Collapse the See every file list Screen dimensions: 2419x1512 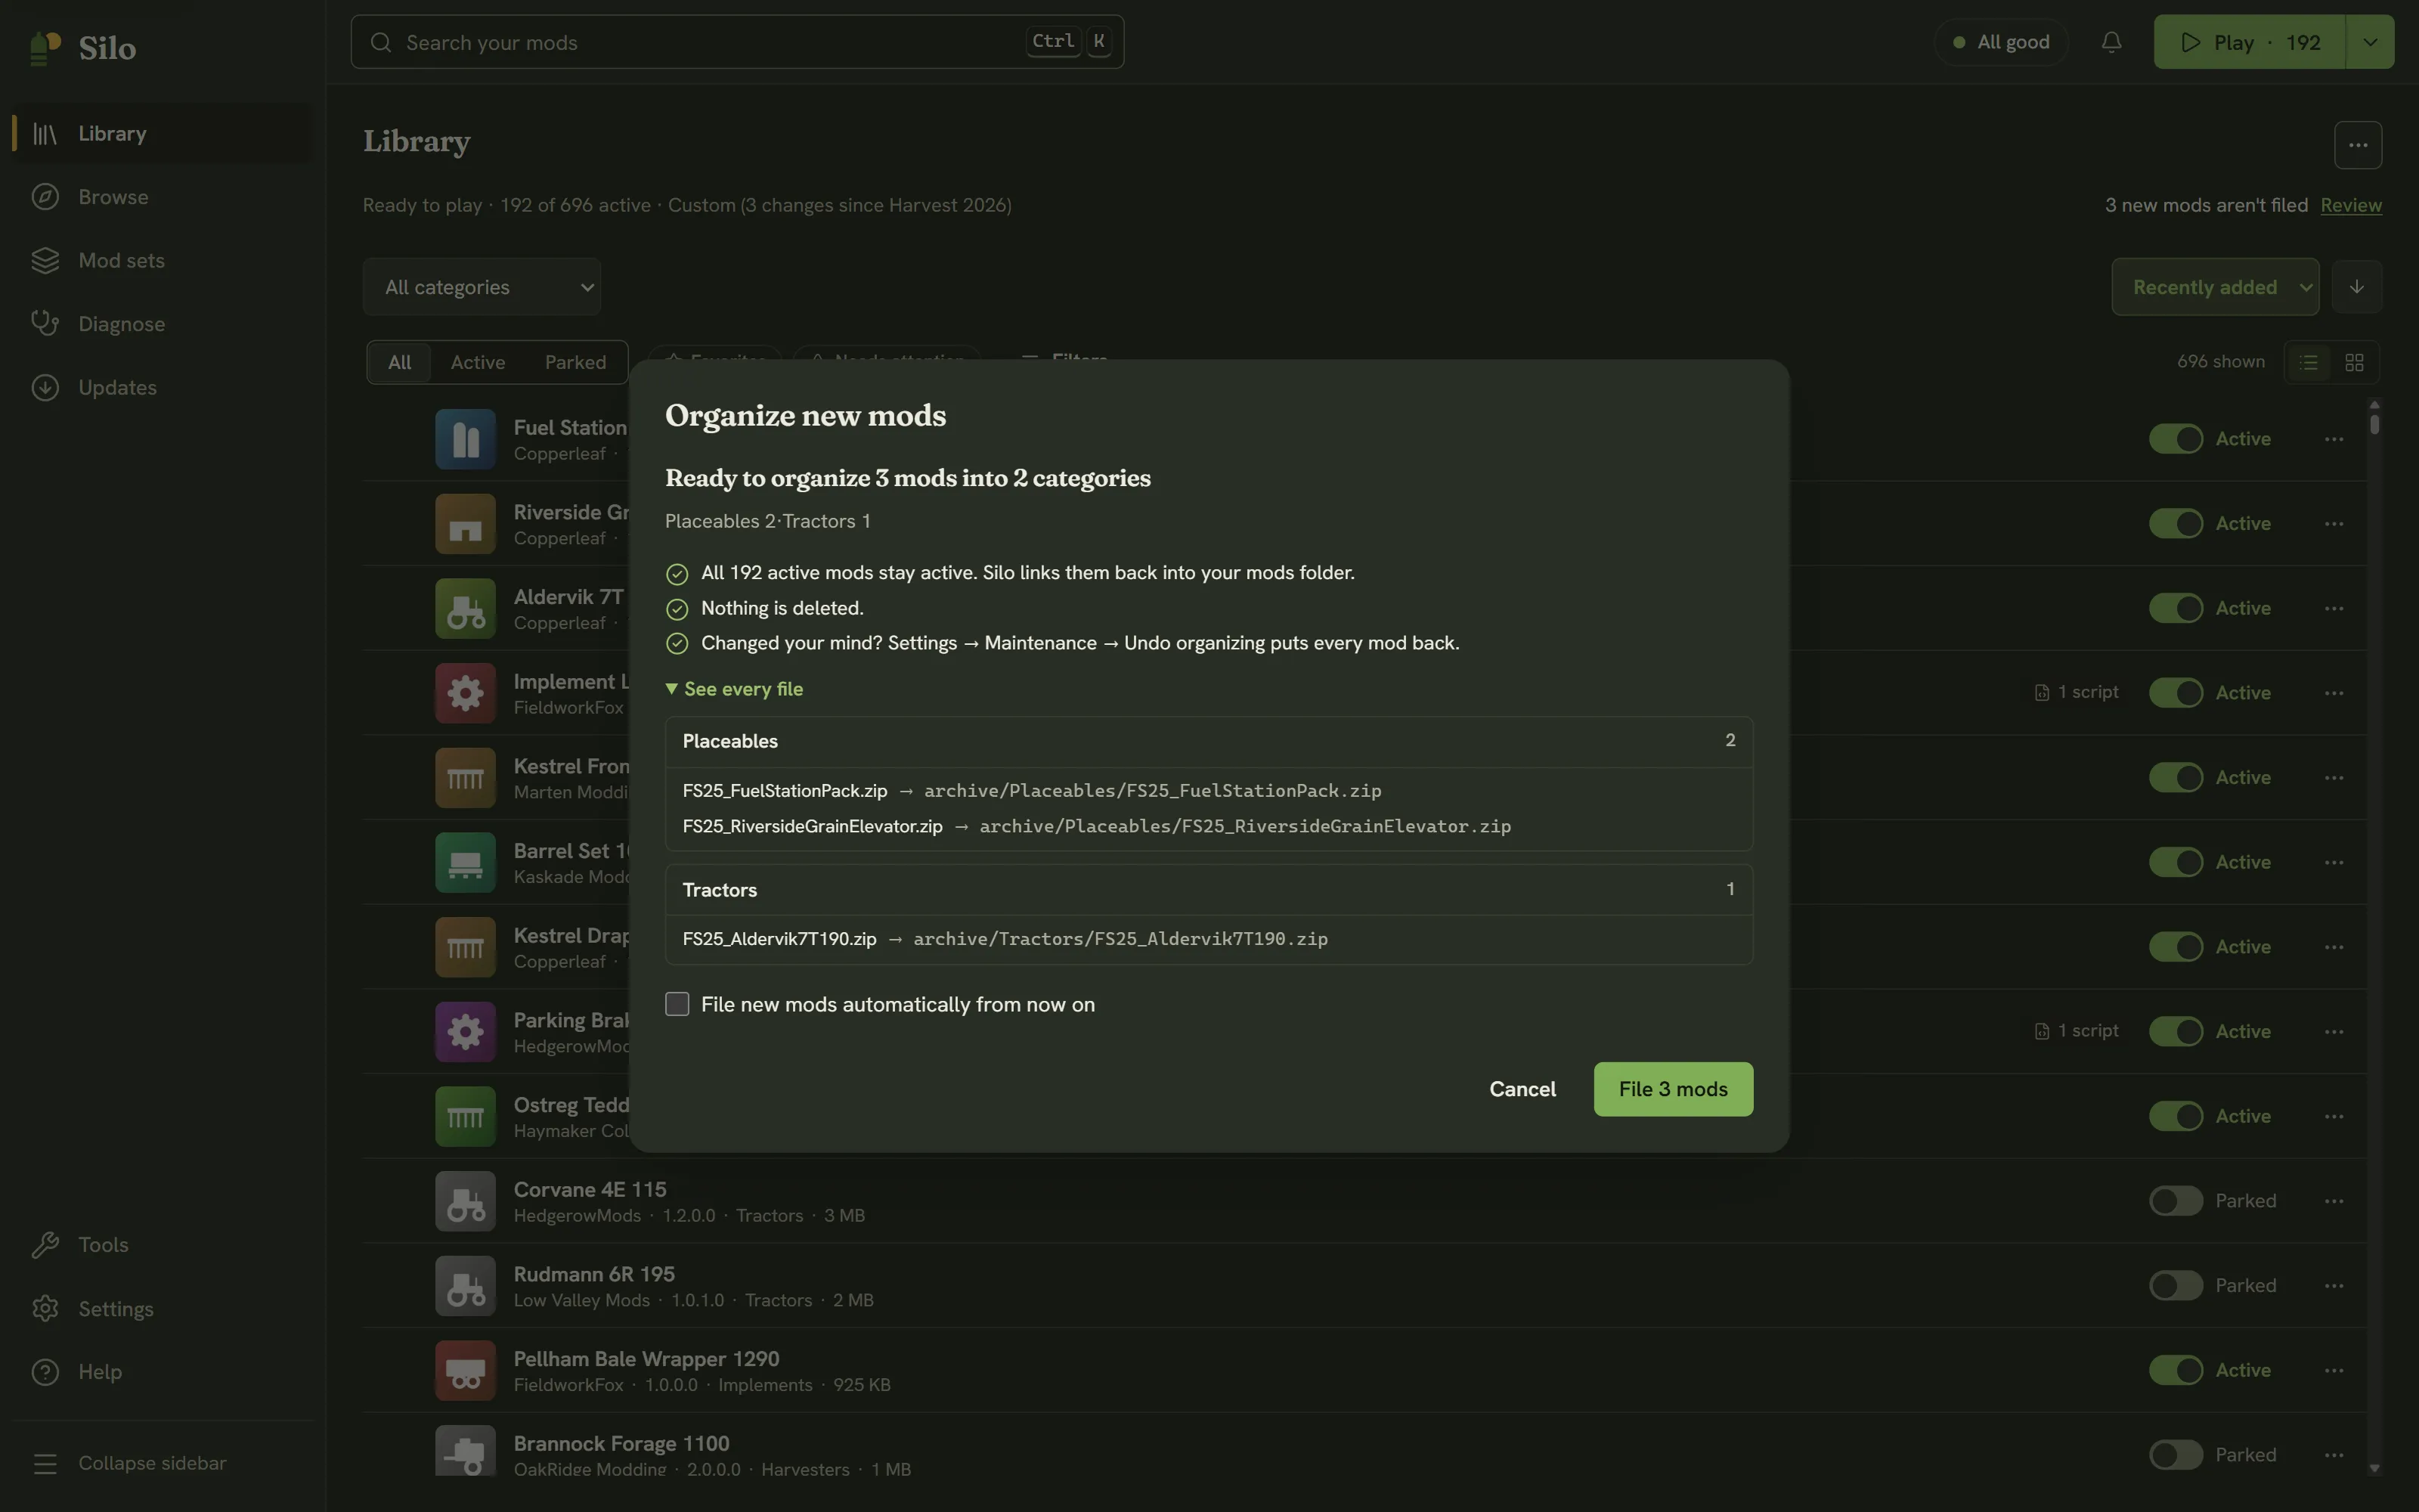734,690
